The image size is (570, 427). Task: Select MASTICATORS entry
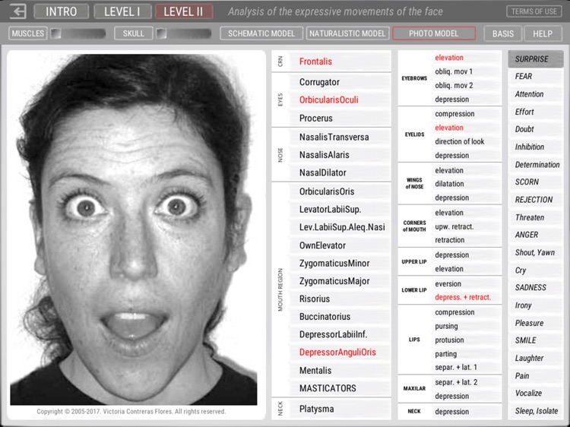click(340, 388)
